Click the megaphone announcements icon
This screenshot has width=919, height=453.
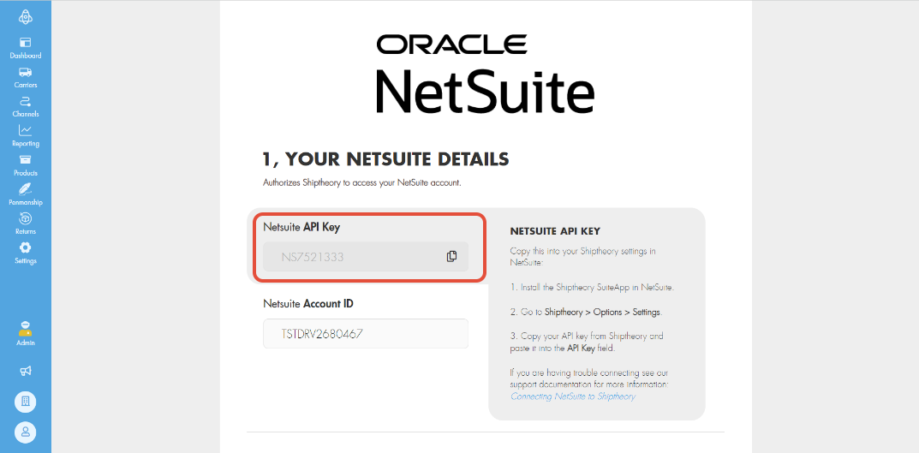click(x=26, y=371)
